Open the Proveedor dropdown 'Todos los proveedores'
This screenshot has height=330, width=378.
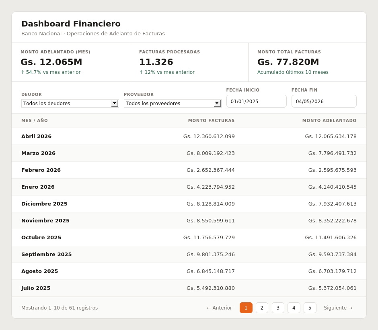pyautogui.click(x=173, y=103)
